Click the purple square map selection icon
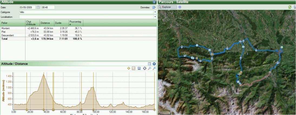The width and height of the screenshot is (296, 115). [x=180, y=7]
